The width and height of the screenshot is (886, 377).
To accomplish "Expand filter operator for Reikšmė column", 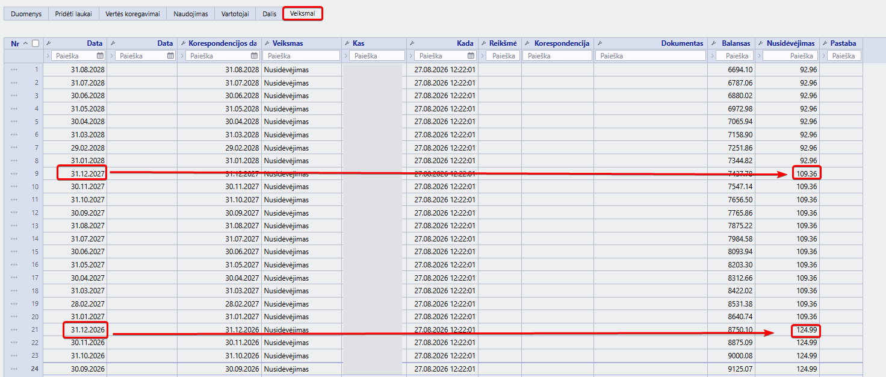I will pos(483,55).
